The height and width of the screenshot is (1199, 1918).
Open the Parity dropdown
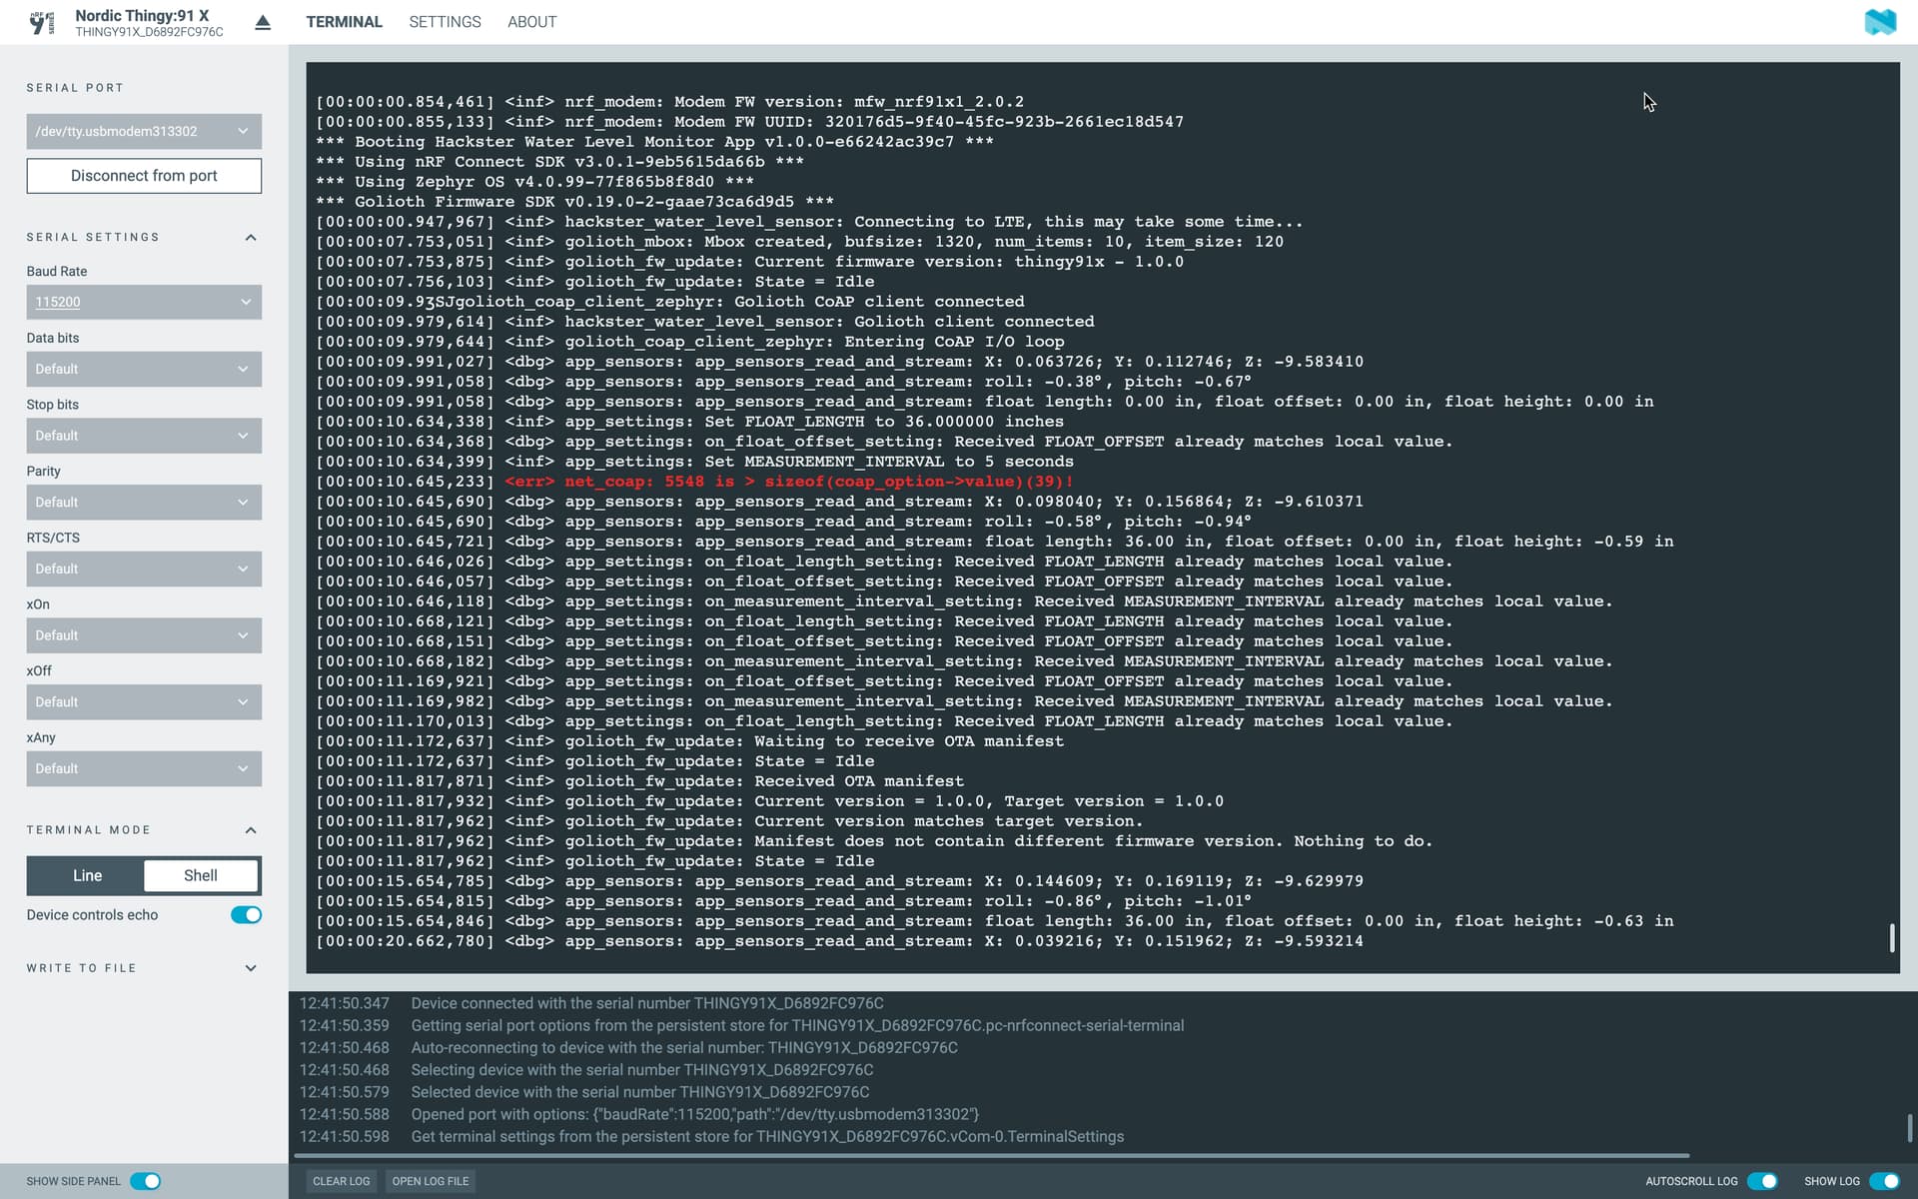click(144, 503)
